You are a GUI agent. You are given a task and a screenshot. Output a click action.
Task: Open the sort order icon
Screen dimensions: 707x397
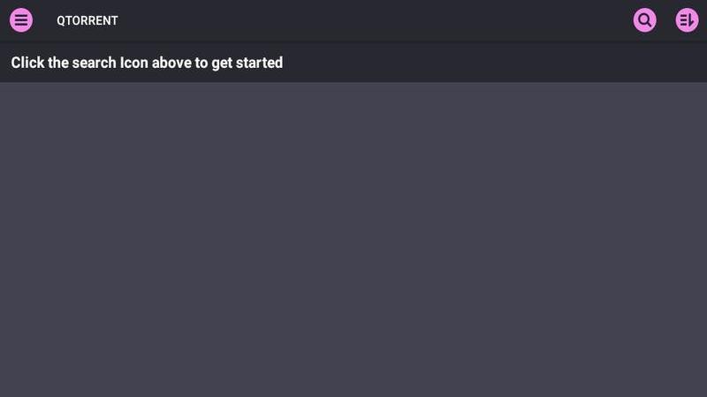[x=687, y=20]
